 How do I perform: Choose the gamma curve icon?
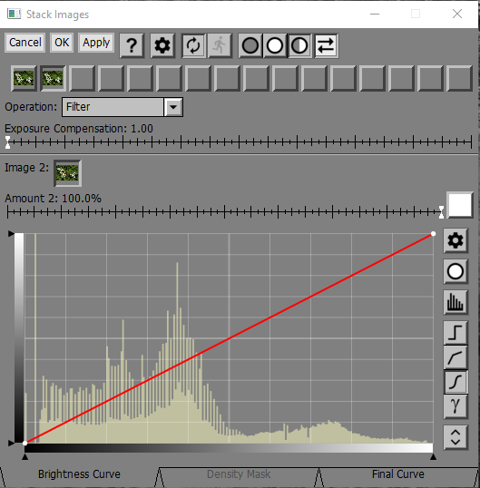point(456,406)
